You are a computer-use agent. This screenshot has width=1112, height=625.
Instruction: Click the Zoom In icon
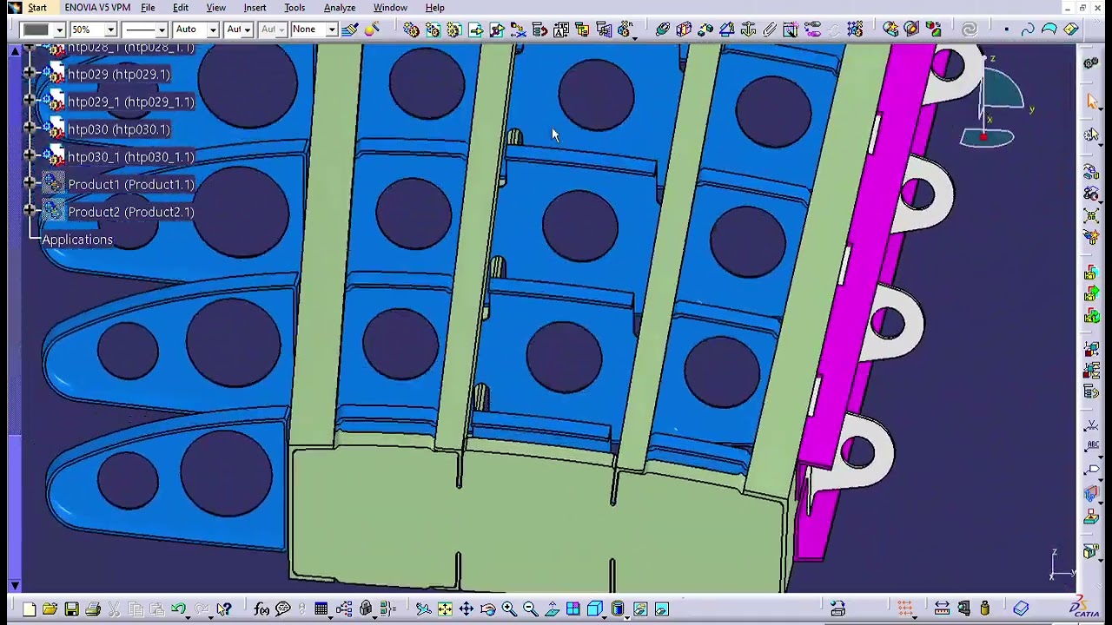click(x=509, y=609)
